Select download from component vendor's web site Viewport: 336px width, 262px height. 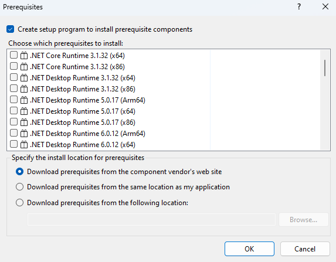[x=19, y=172]
